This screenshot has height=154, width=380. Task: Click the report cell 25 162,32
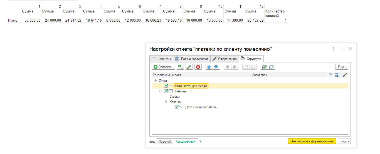(254, 20)
